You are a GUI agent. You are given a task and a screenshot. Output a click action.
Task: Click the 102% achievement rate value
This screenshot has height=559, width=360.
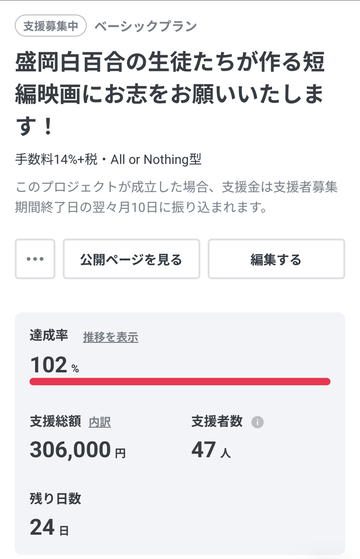[x=54, y=365]
